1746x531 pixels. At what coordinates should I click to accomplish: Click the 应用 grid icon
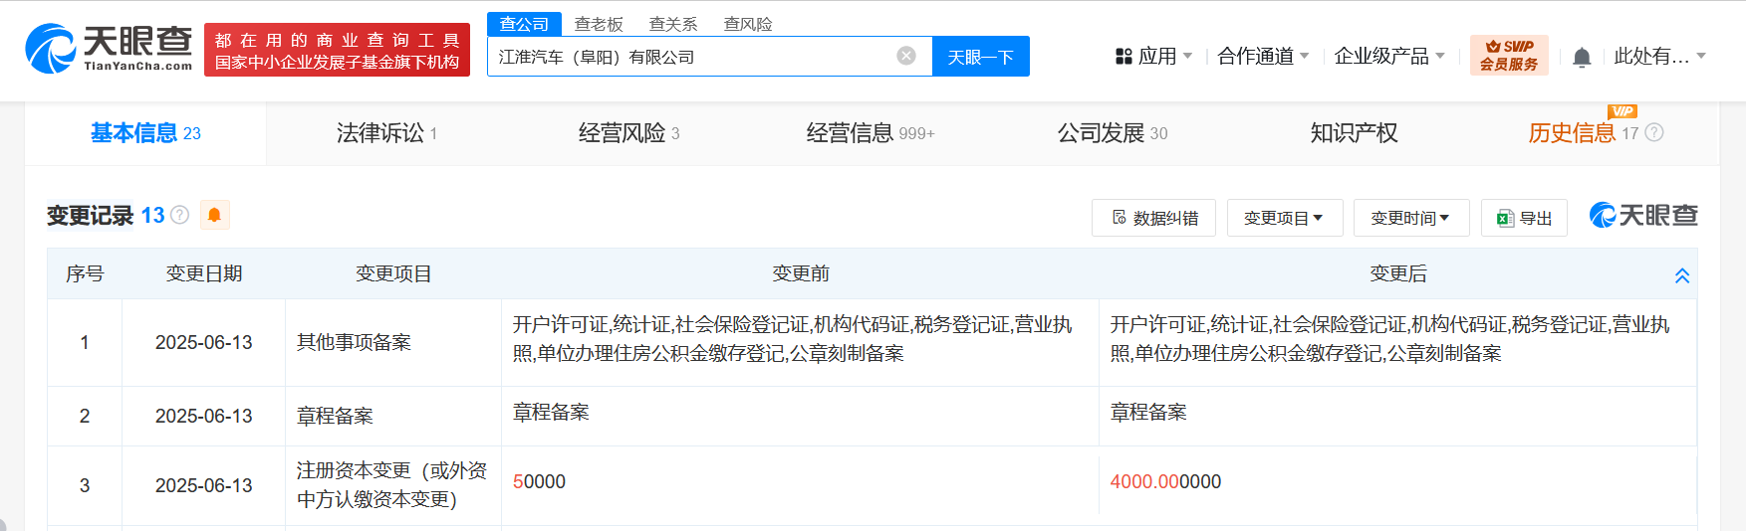click(x=1123, y=57)
